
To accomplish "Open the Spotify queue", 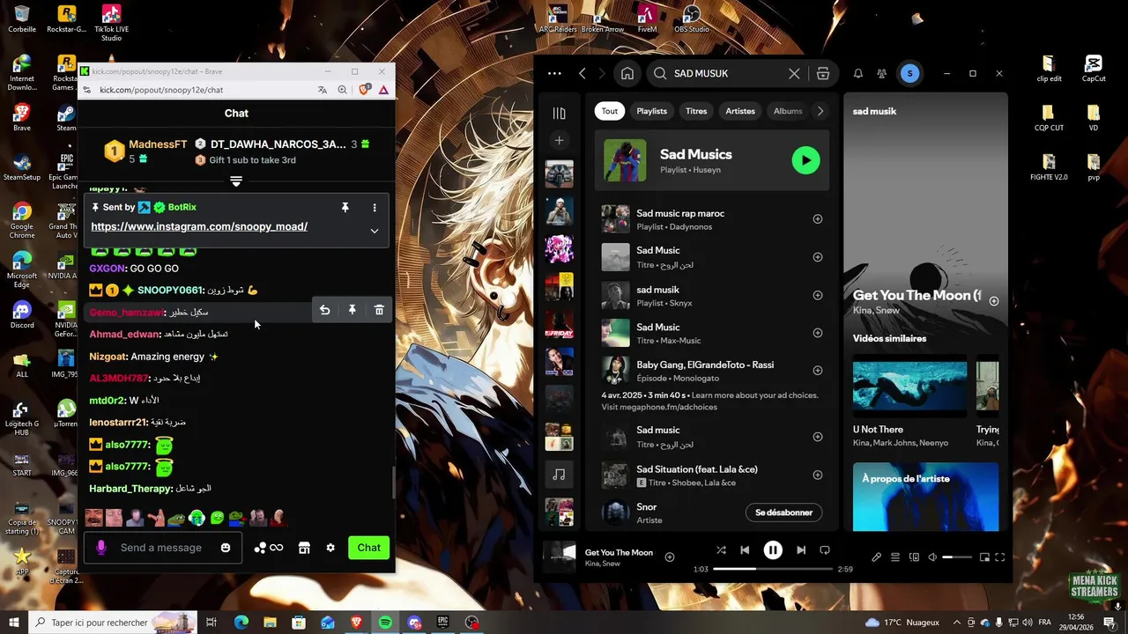I will pyautogui.click(x=895, y=557).
